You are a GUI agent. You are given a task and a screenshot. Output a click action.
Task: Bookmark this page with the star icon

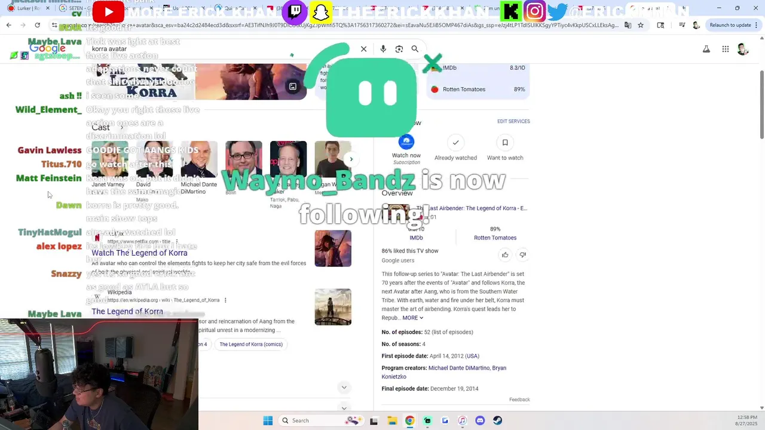tap(641, 25)
